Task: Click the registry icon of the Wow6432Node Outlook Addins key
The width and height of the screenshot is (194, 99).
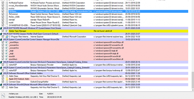Action: 1,85
